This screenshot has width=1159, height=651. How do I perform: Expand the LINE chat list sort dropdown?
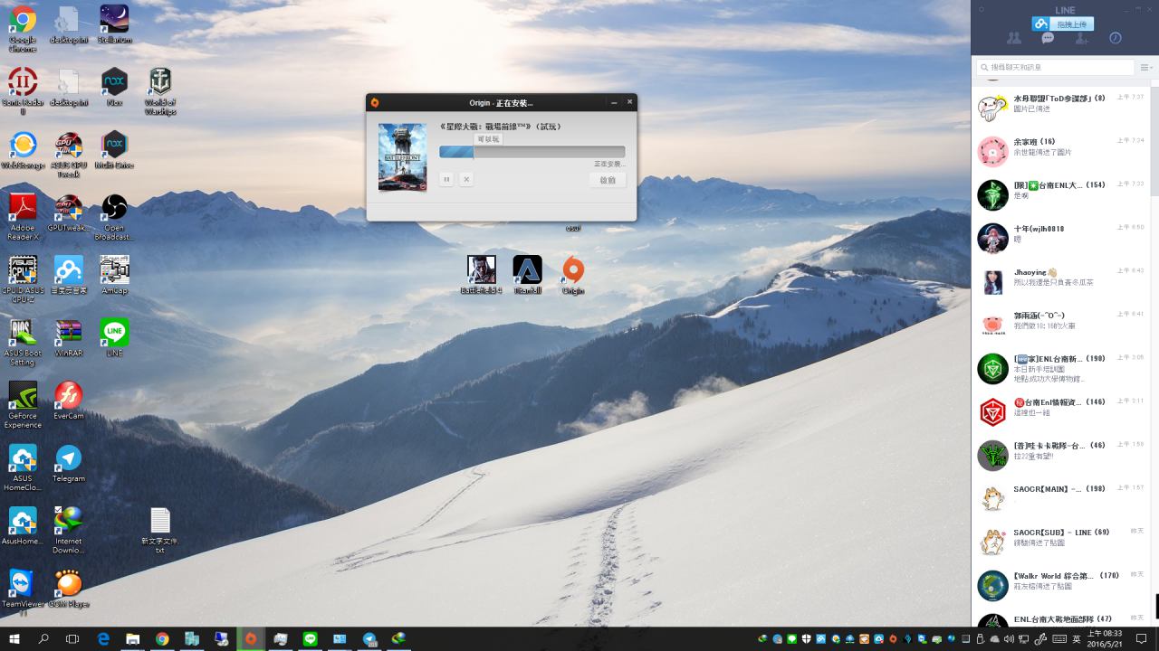pyautogui.click(x=1146, y=68)
